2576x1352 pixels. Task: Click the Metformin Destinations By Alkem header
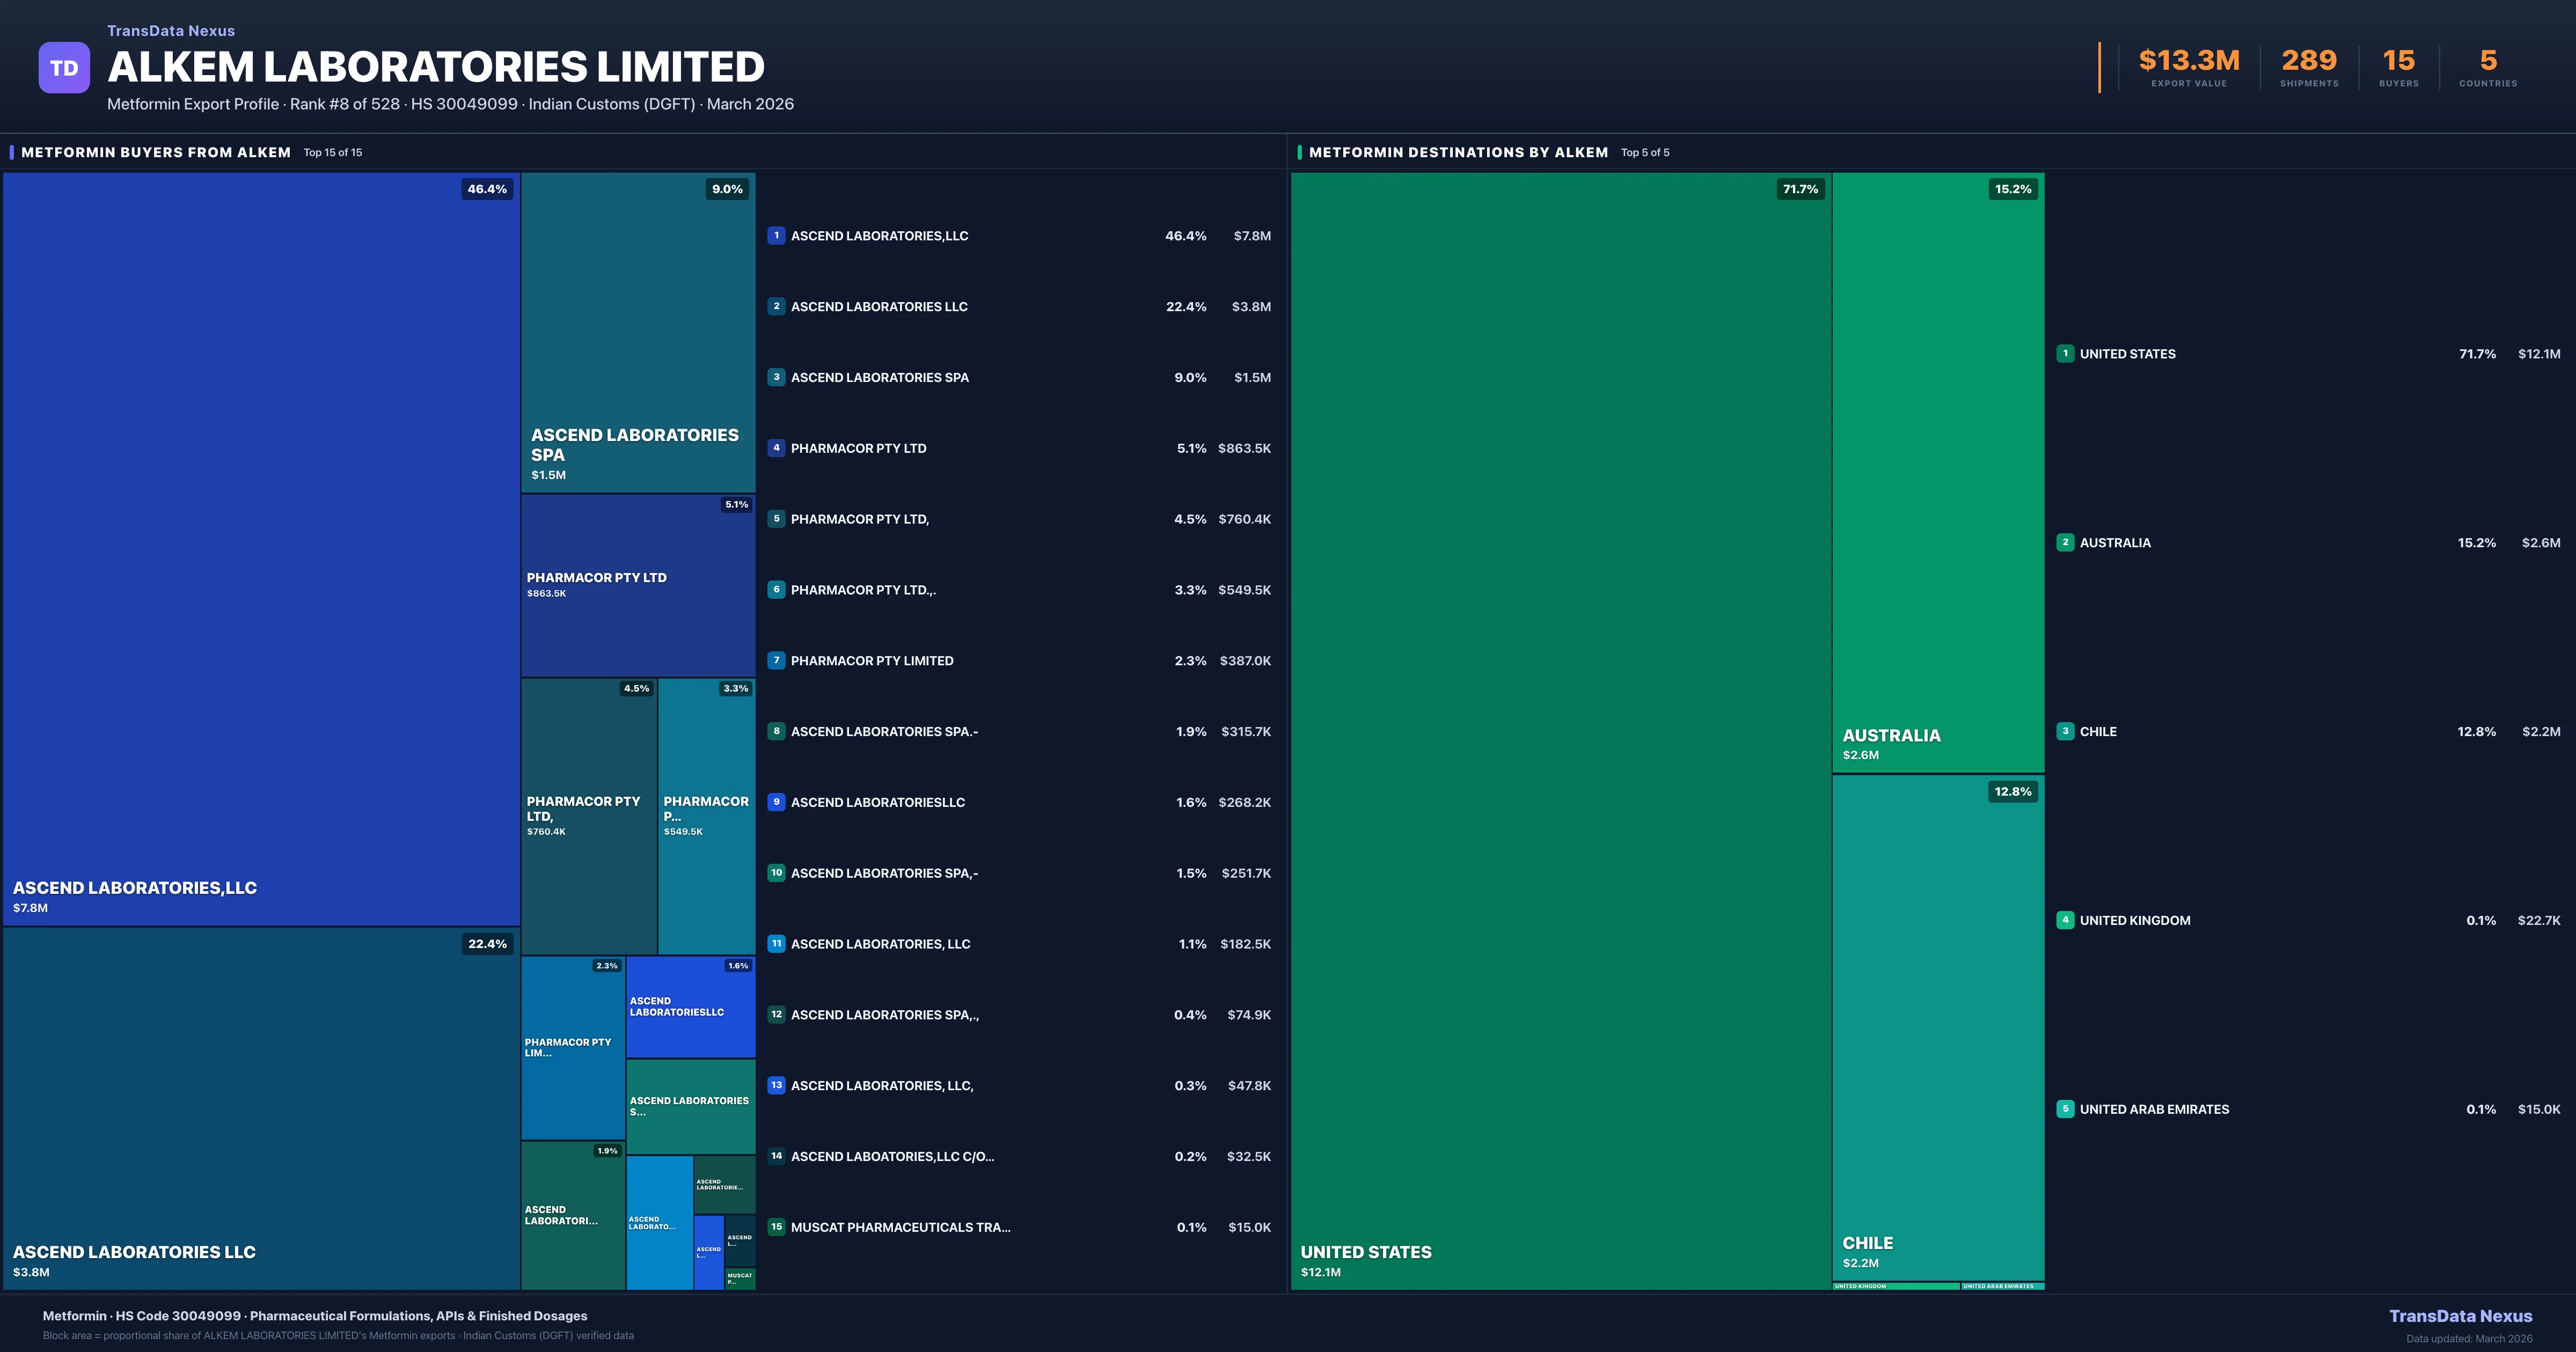tap(1458, 152)
